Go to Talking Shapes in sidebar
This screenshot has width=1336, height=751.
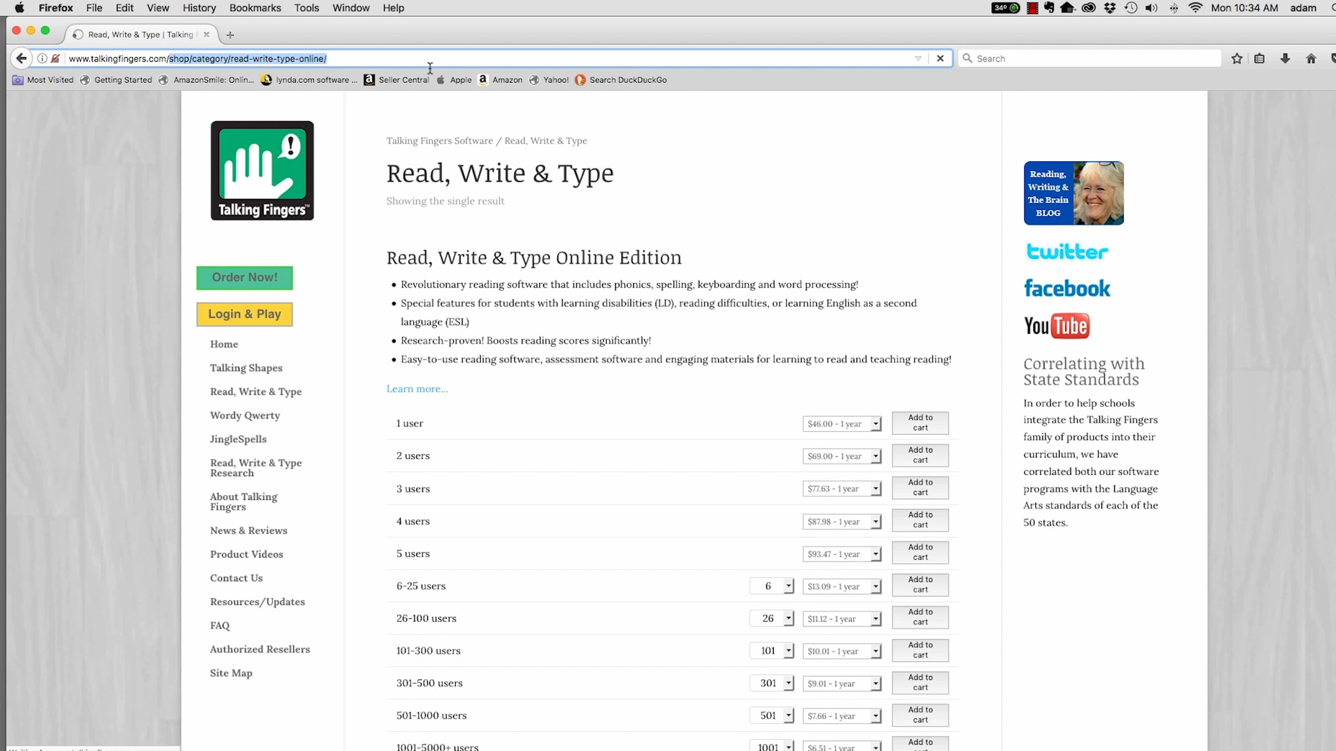tap(246, 368)
